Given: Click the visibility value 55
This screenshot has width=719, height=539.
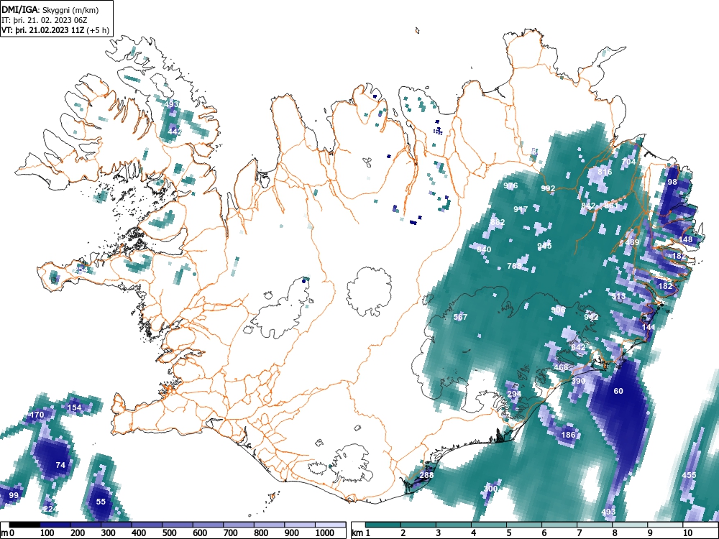Looking at the screenshot, I should click(101, 502).
